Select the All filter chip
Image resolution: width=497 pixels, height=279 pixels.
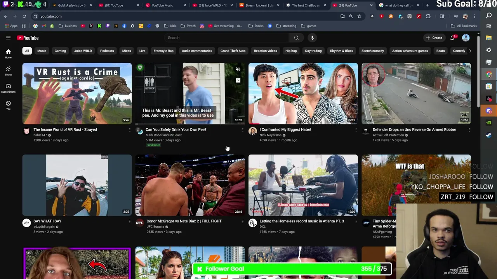tap(27, 51)
